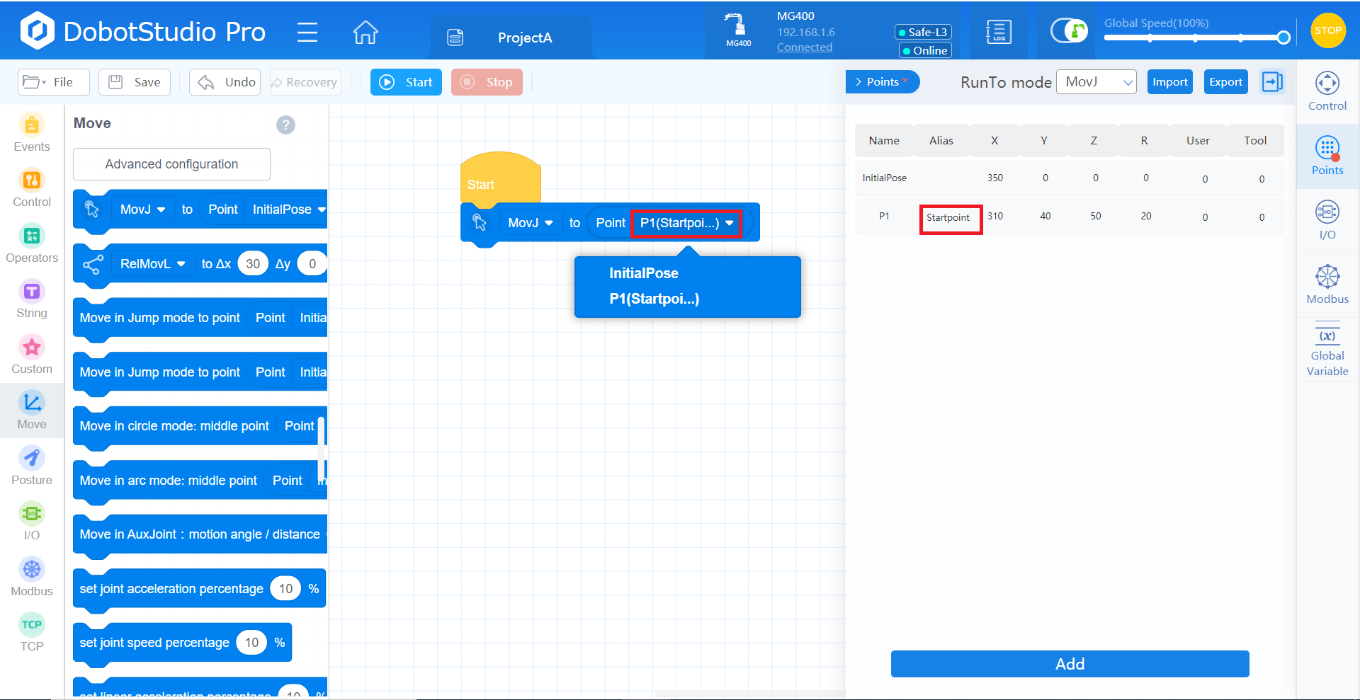Switch to the ProjectA tab
The image size is (1360, 700).
pyautogui.click(x=525, y=38)
